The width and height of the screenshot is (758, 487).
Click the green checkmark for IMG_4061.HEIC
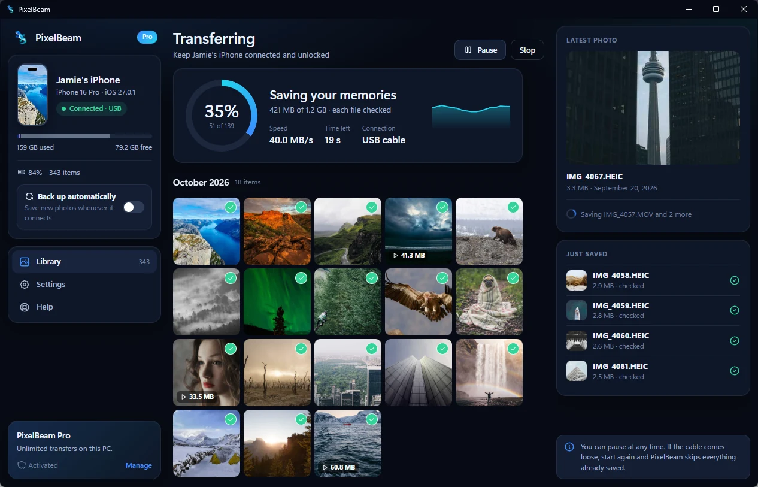735,371
